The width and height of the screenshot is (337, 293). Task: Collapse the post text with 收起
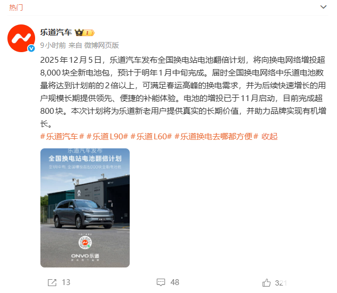click(x=269, y=137)
